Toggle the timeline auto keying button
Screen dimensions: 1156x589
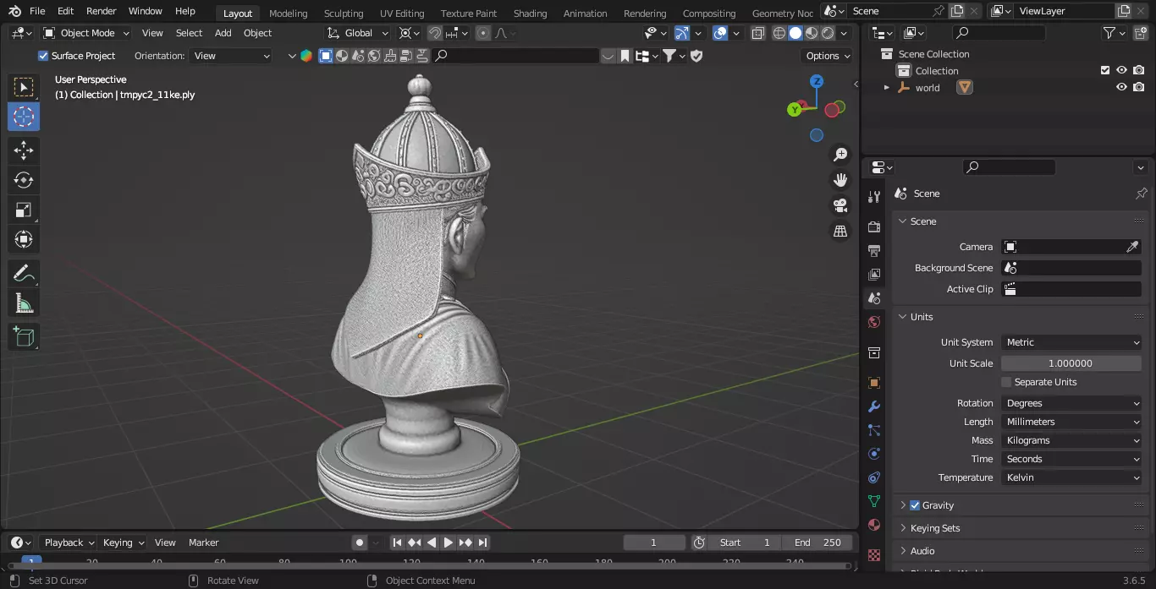(360, 543)
